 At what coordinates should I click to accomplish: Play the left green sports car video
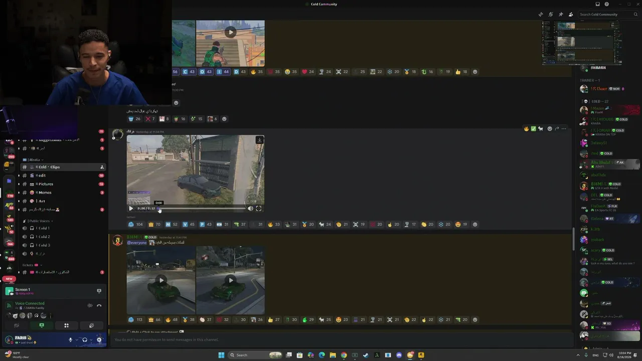tap(161, 280)
